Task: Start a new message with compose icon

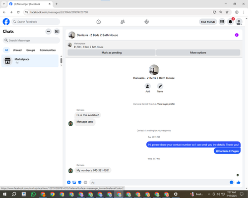Action: tap(57, 32)
